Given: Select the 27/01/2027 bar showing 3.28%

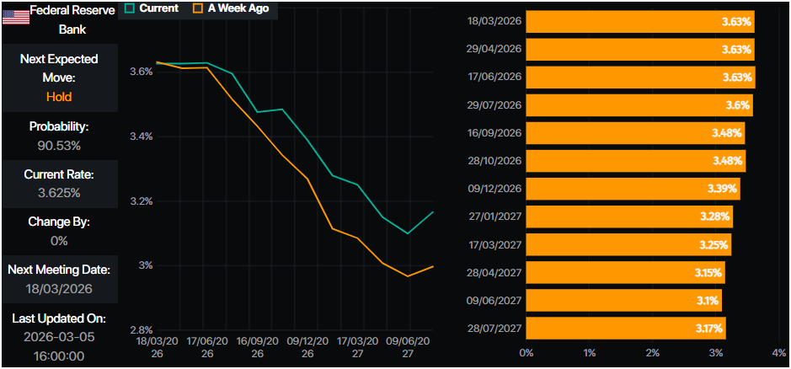Looking at the screenshot, I should pyautogui.click(x=629, y=217).
